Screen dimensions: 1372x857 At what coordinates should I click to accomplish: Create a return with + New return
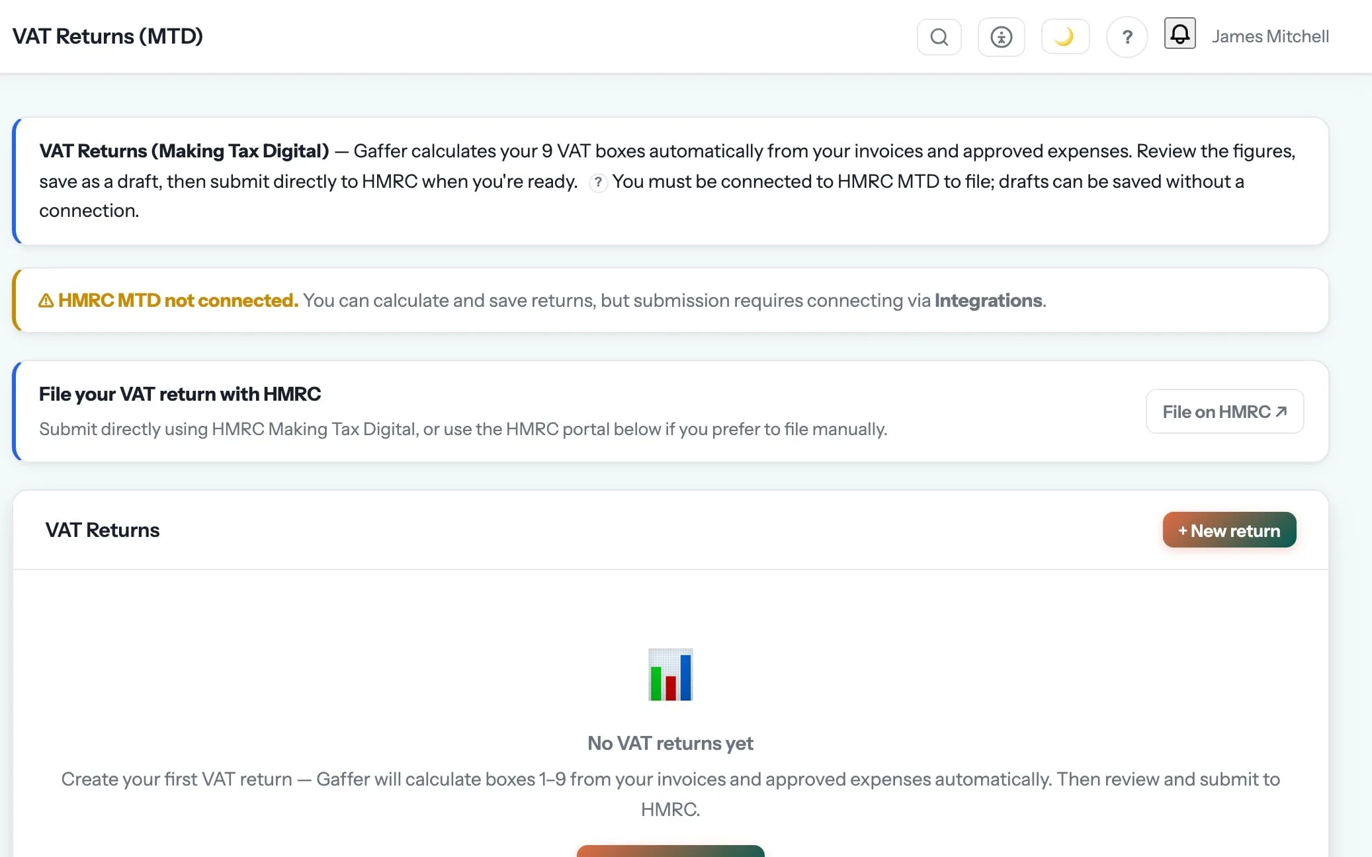(1229, 530)
